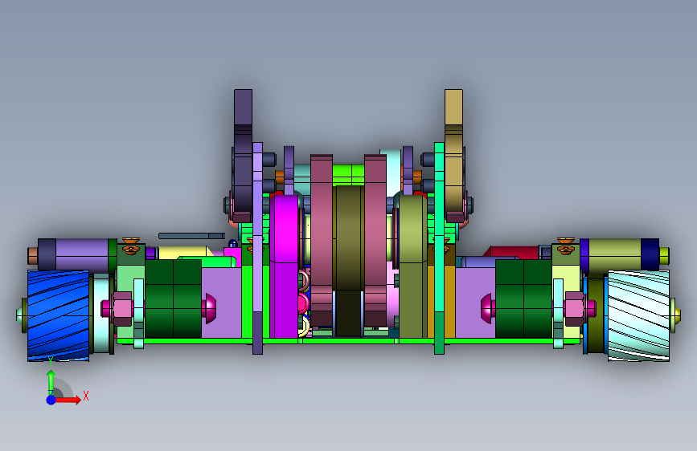Click the red X axis arrow of triad
The image size is (697, 451).
tap(68, 400)
